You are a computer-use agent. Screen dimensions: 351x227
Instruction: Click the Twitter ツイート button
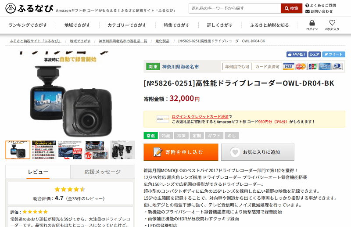(333, 54)
